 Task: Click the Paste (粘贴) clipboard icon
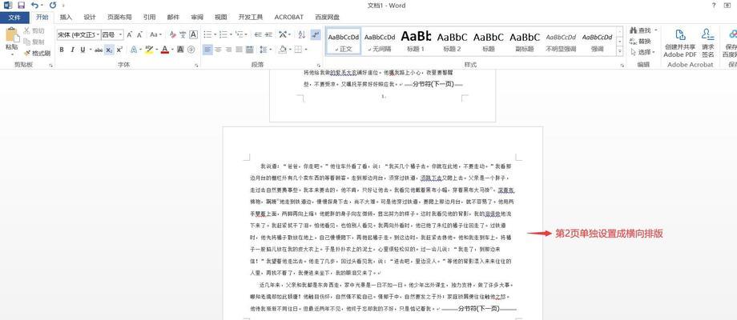(x=12, y=34)
